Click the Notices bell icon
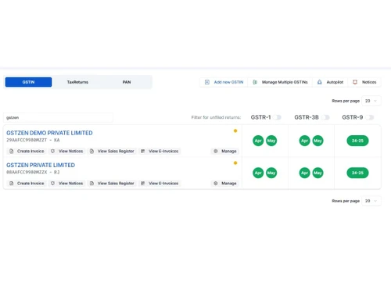This screenshot has width=391, height=293. 355,82
